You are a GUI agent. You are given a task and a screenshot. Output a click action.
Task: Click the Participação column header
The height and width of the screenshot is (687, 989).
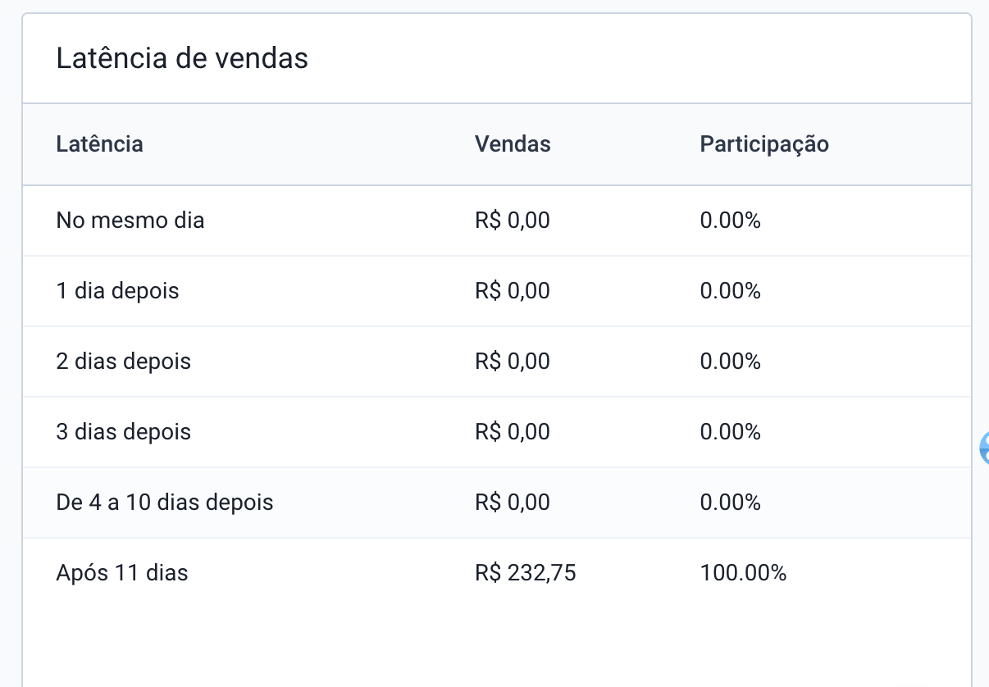tap(764, 144)
